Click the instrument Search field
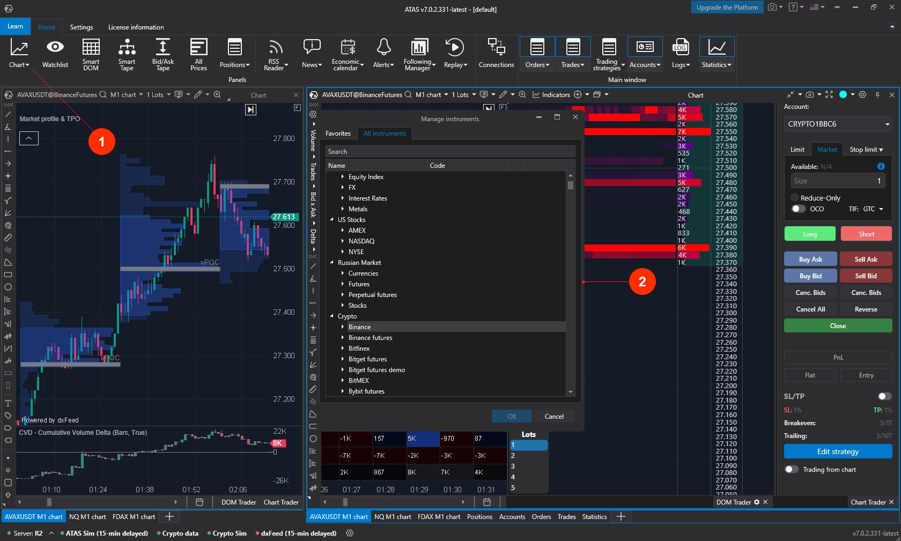 [x=449, y=152]
